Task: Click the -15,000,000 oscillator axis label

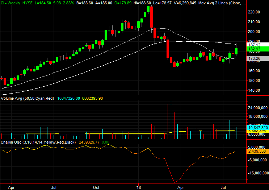Action: (258, 173)
